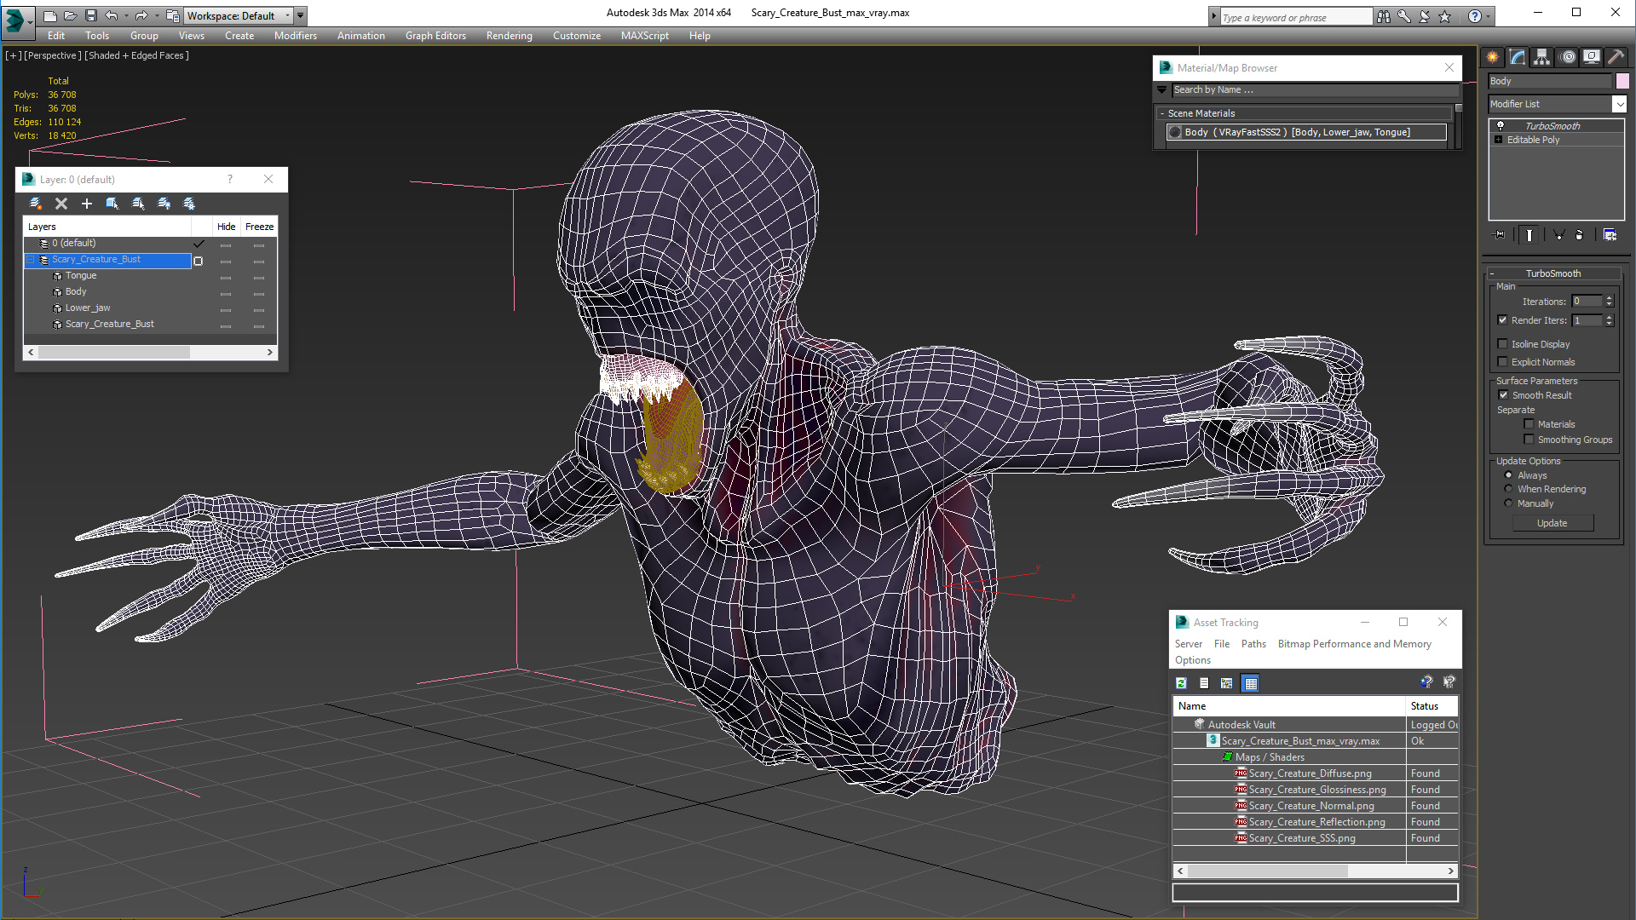Click the Freeze All Layers snowflake icon

189,204
